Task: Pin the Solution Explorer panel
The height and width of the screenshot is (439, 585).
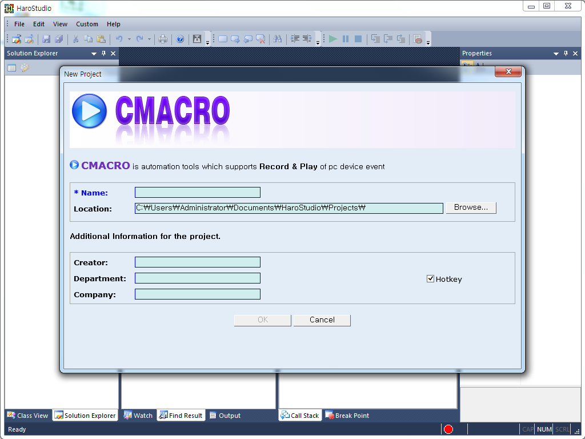Action: [x=104, y=53]
